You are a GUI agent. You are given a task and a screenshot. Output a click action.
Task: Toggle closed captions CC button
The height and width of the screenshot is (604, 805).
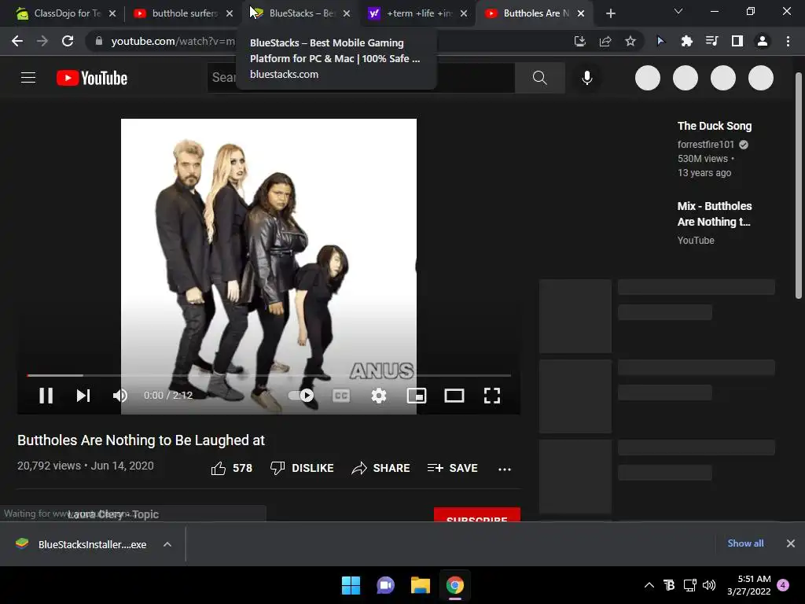[x=341, y=396]
